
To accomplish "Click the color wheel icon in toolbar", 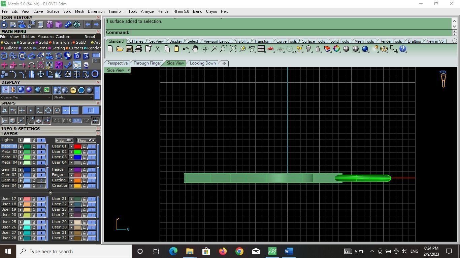I will tap(336, 49).
